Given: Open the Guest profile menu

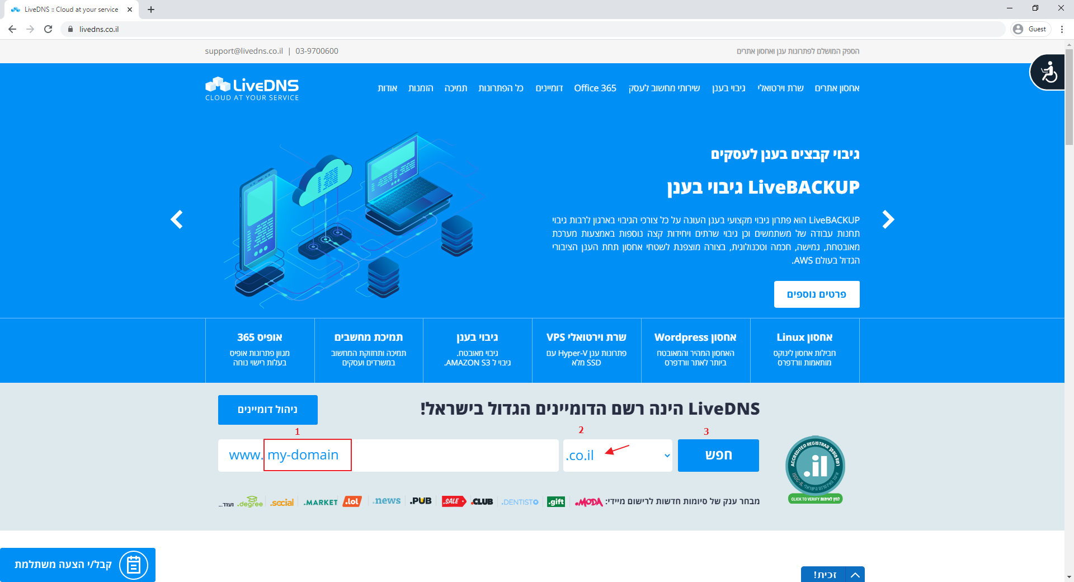Looking at the screenshot, I should (x=1030, y=29).
